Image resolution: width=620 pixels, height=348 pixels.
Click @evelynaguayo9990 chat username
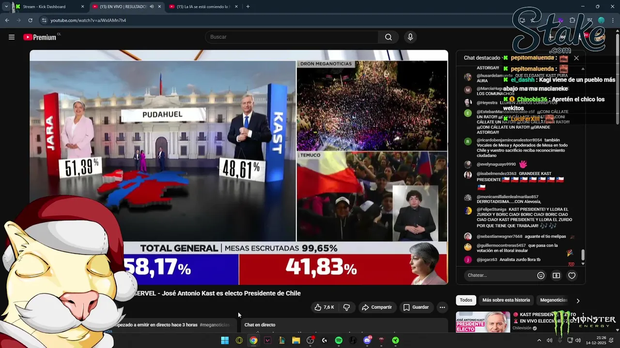(x=496, y=164)
